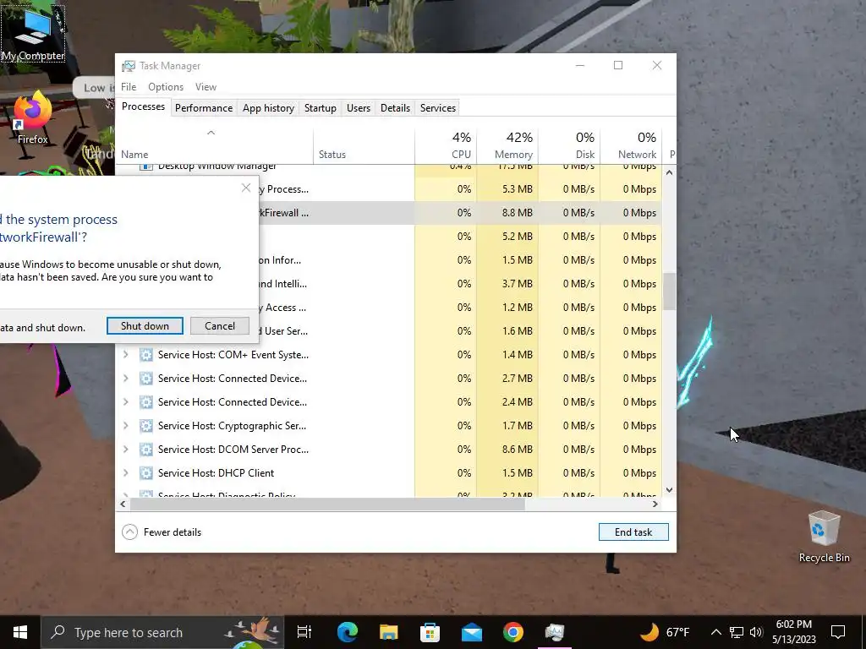
Task: Open the clock showing 6:02 PM
Action: [x=793, y=632]
